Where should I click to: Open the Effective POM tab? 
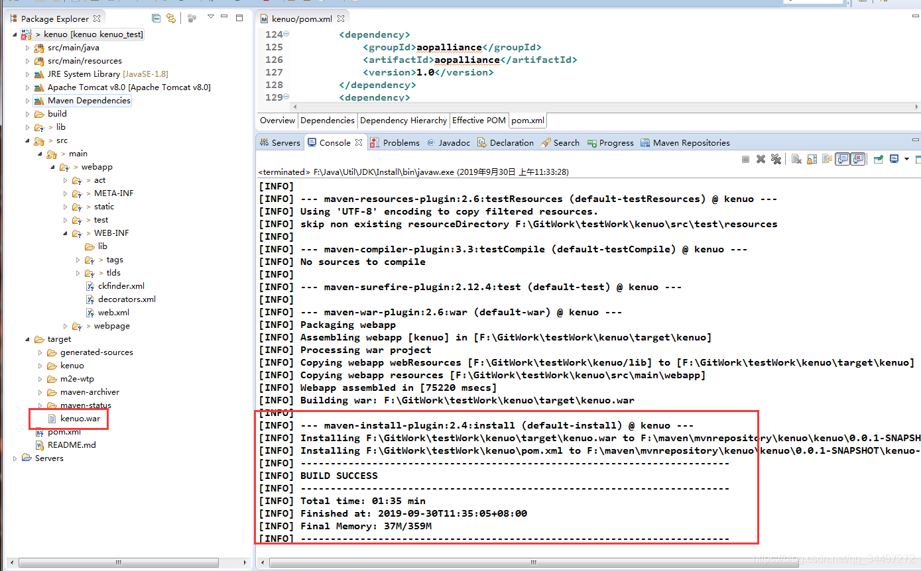pyautogui.click(x=479, y=121)
